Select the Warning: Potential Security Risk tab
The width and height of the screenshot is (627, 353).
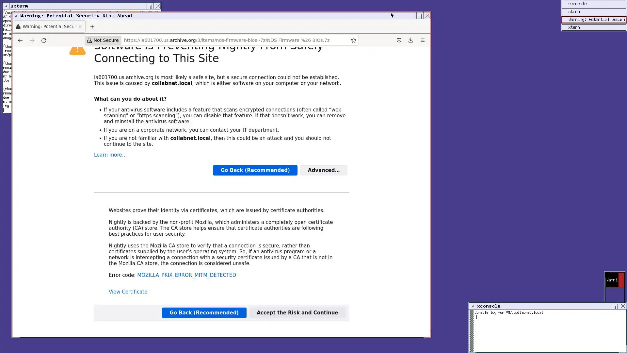(x=49, y=26)
